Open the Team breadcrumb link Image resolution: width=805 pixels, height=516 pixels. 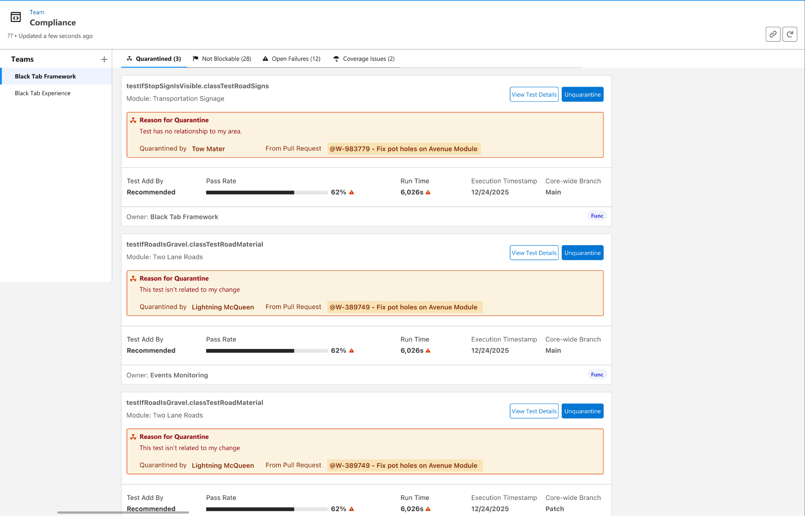tap(37, 12)
